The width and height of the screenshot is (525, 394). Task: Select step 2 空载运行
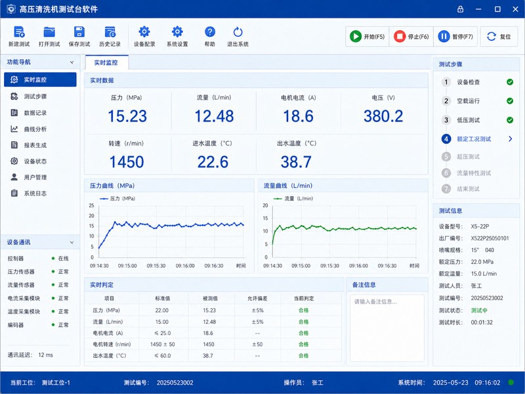(476, 101)
